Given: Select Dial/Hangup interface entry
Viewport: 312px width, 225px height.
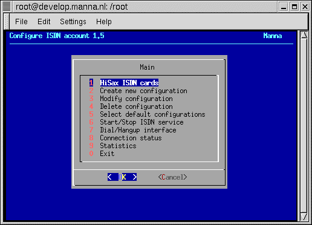Looking at the screenshot, I should (133, 130).
